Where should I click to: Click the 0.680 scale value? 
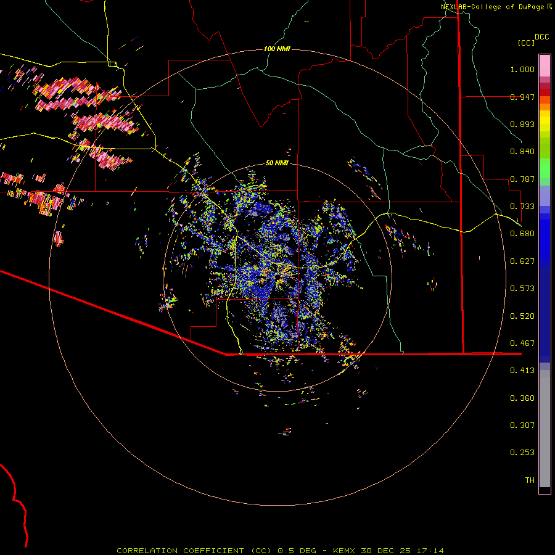[x=522, y=234]
